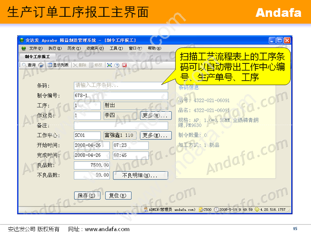
Task: Click the ADMIN user icon in status bar
Action: (145, 210)
